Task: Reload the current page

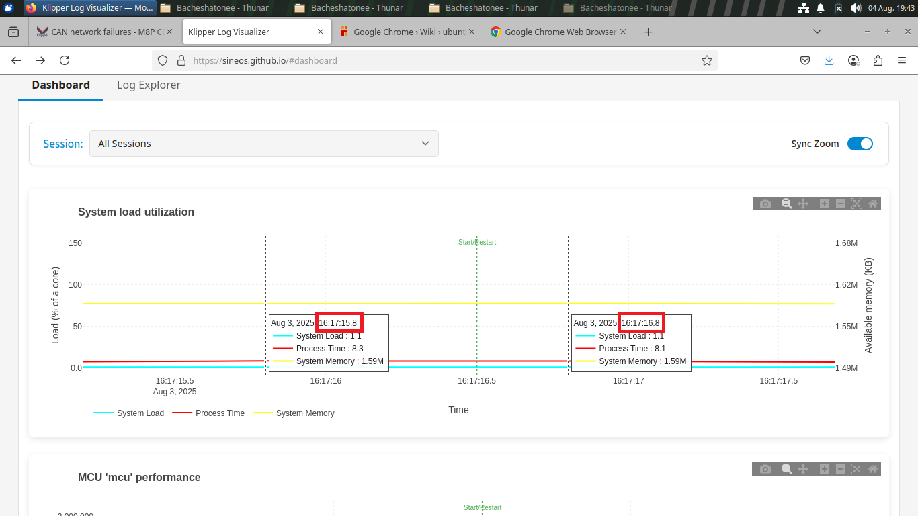Action: click(65, 60)
